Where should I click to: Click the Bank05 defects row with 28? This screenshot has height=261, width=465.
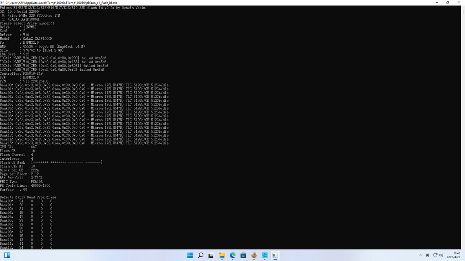[x=26, y=220]
